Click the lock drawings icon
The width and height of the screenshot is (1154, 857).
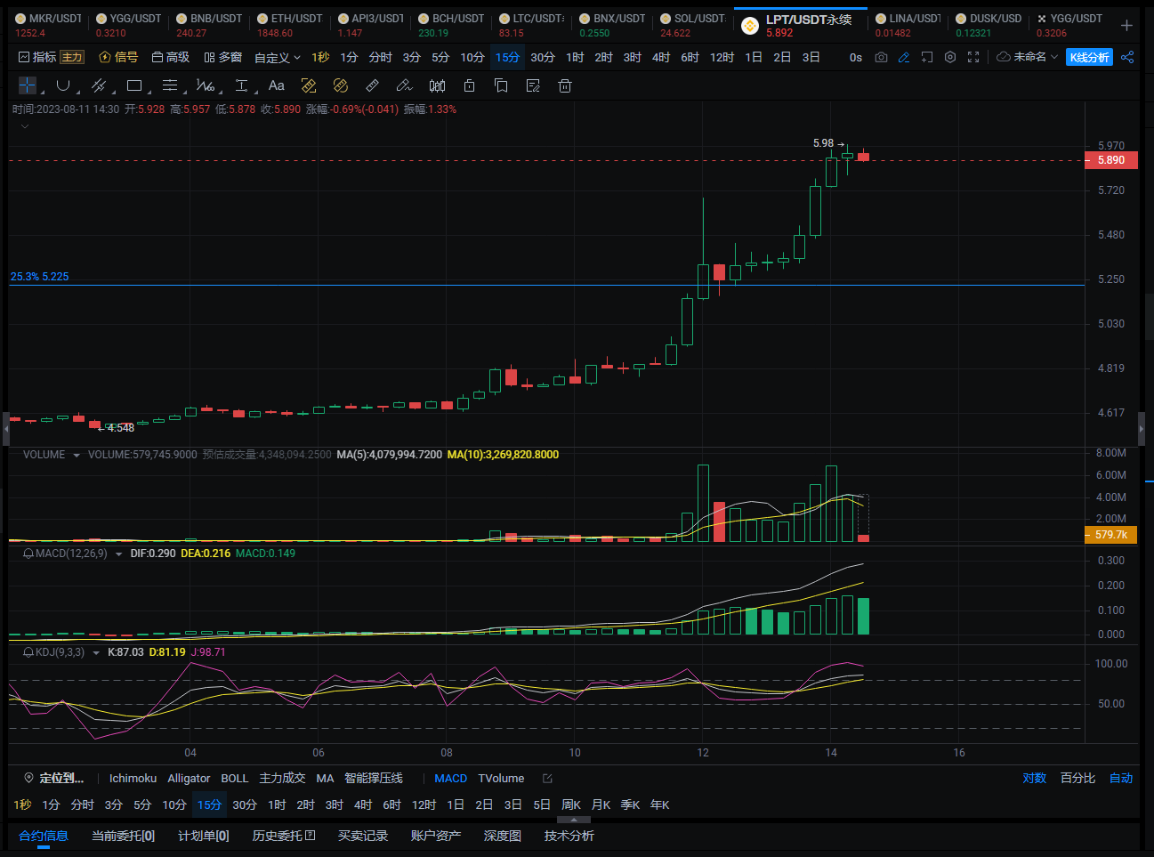tap(469, 85)
